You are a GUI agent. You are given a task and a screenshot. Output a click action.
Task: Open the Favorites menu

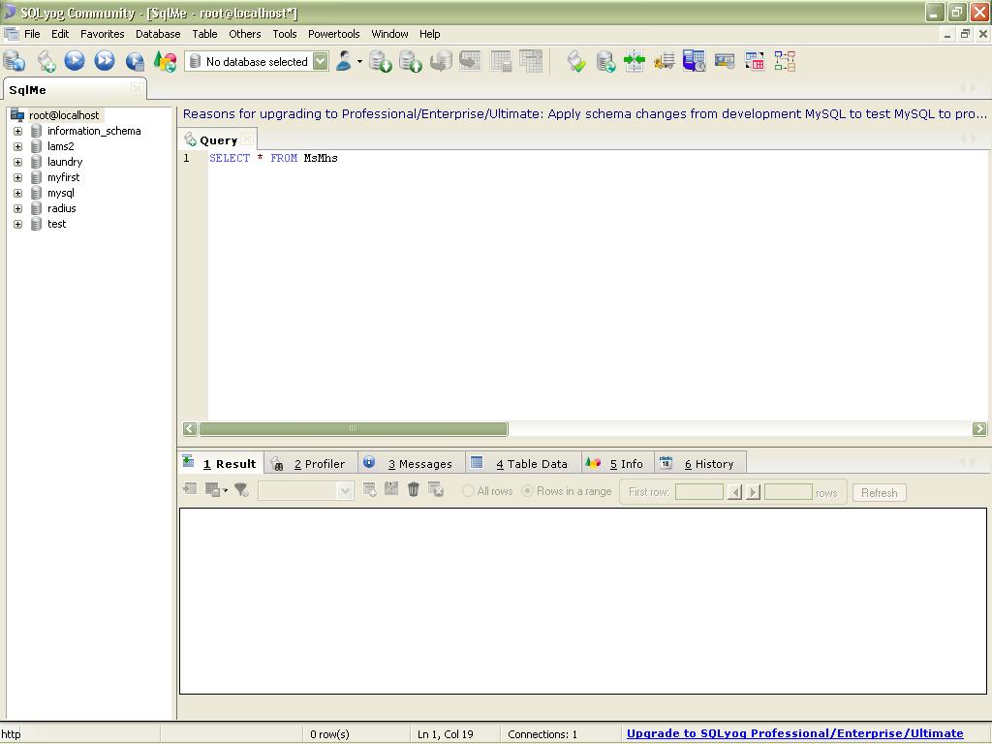[102, 34]
